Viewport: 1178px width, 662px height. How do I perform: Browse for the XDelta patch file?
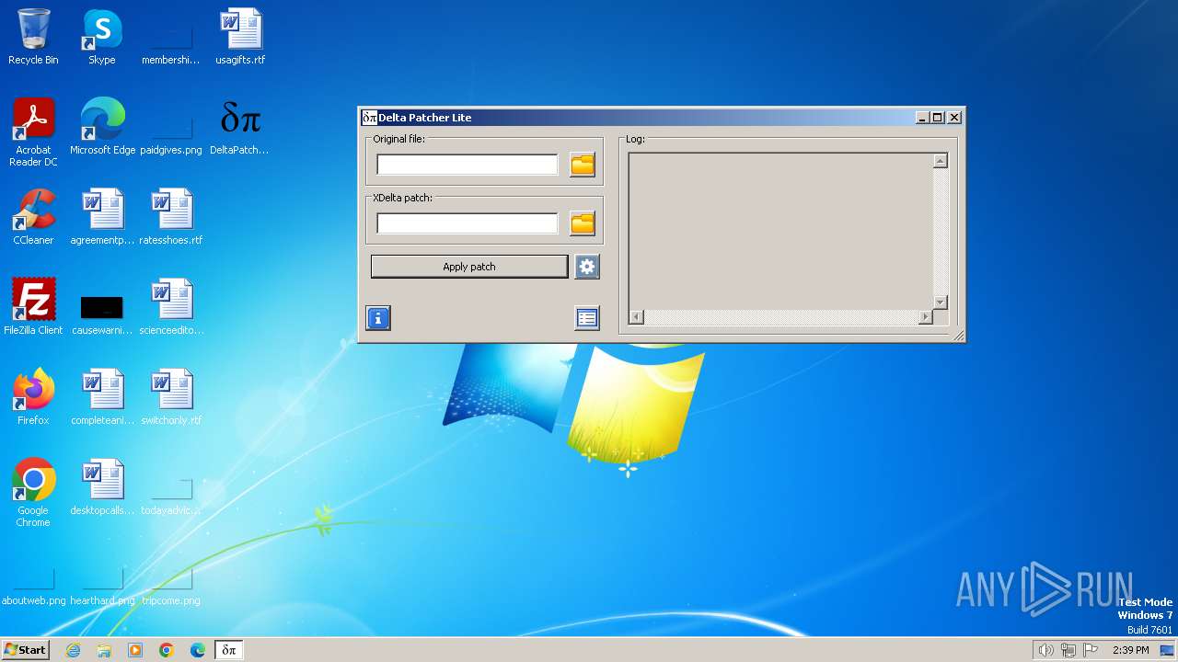[x=583, y=223]
